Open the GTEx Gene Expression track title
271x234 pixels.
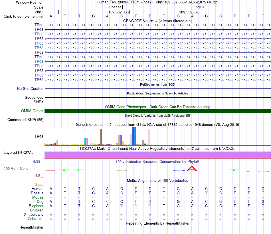(157, 124)
